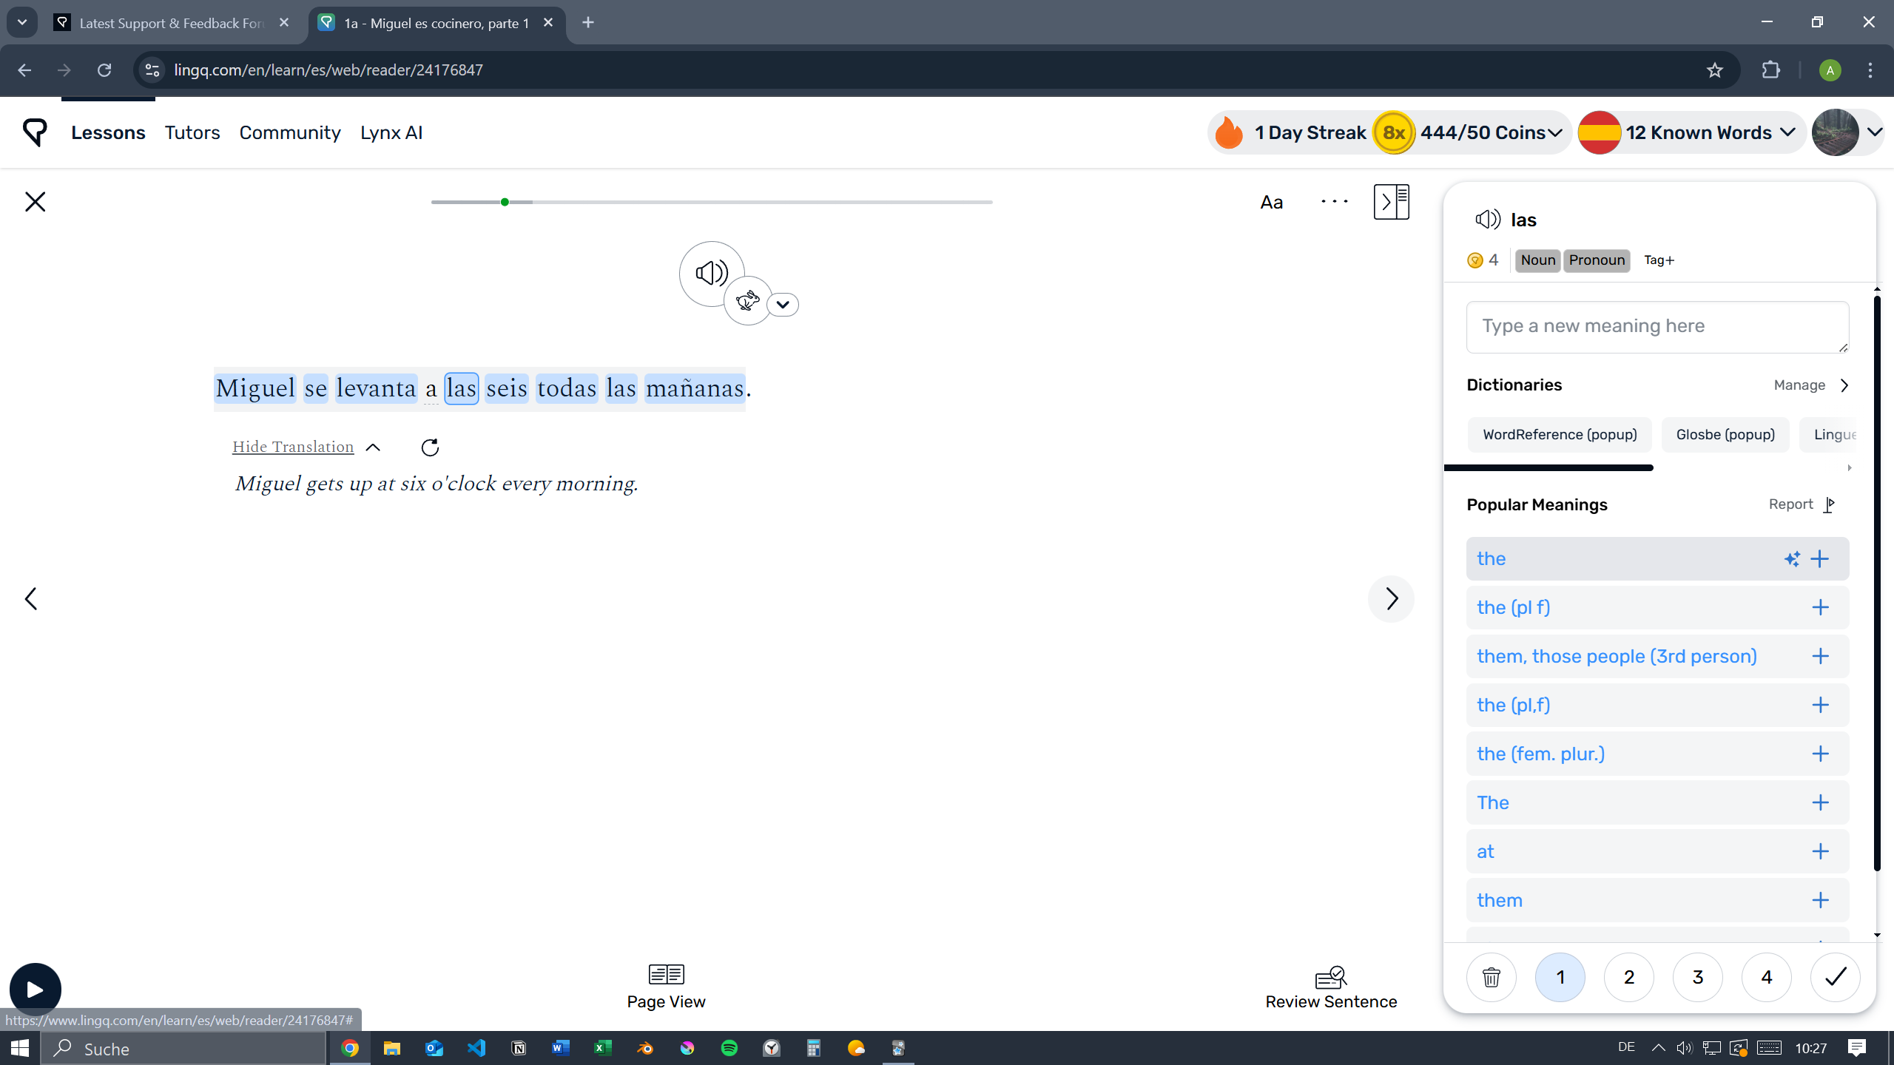Click the slow-speed turtle audio icon
Viewport: 1894px width, 1065px height.
(x=747, y=301)
